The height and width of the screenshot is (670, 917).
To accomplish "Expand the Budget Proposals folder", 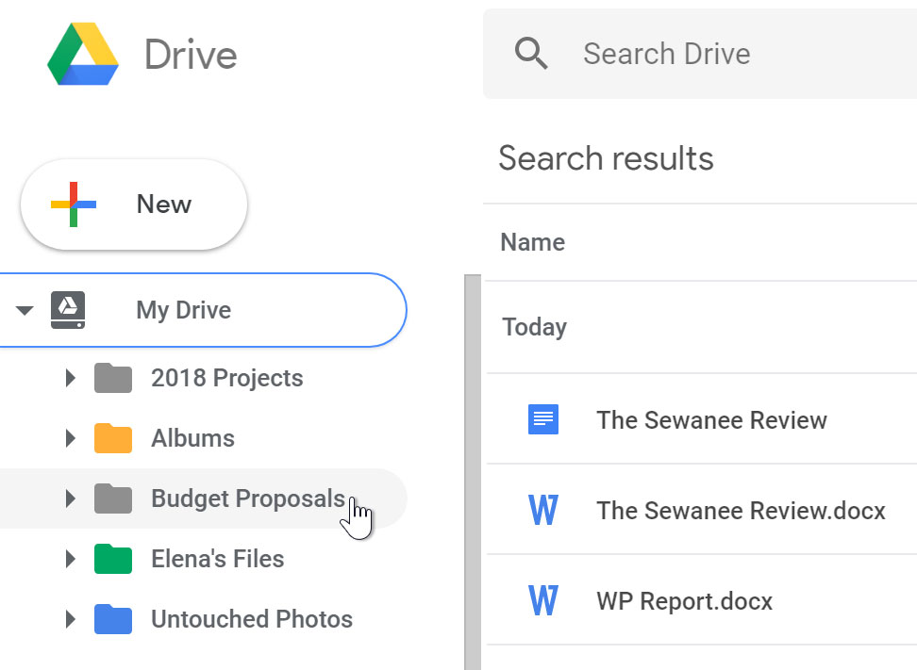I will (x=70, y=498).
